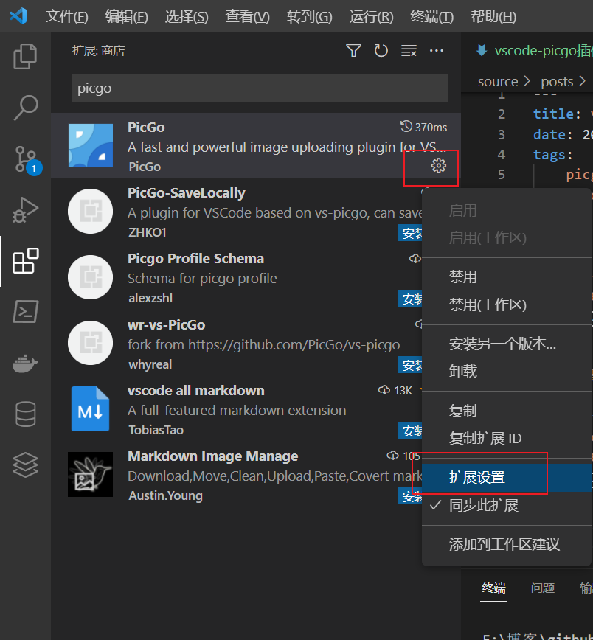Select the Markdown Image Manage extension title

pyautogui.click(x=212, y=456)
